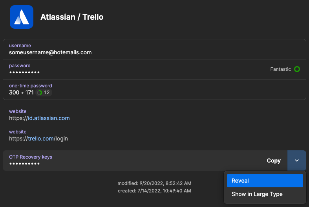Click the Fantastic strength label
The image size is (309, 207).
coord(280,69)
